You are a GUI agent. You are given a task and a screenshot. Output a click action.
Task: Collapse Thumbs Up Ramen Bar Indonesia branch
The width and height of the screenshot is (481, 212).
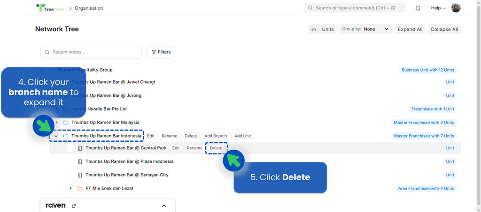56,136
